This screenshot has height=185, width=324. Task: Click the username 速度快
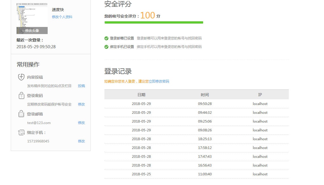click(58, 10)
